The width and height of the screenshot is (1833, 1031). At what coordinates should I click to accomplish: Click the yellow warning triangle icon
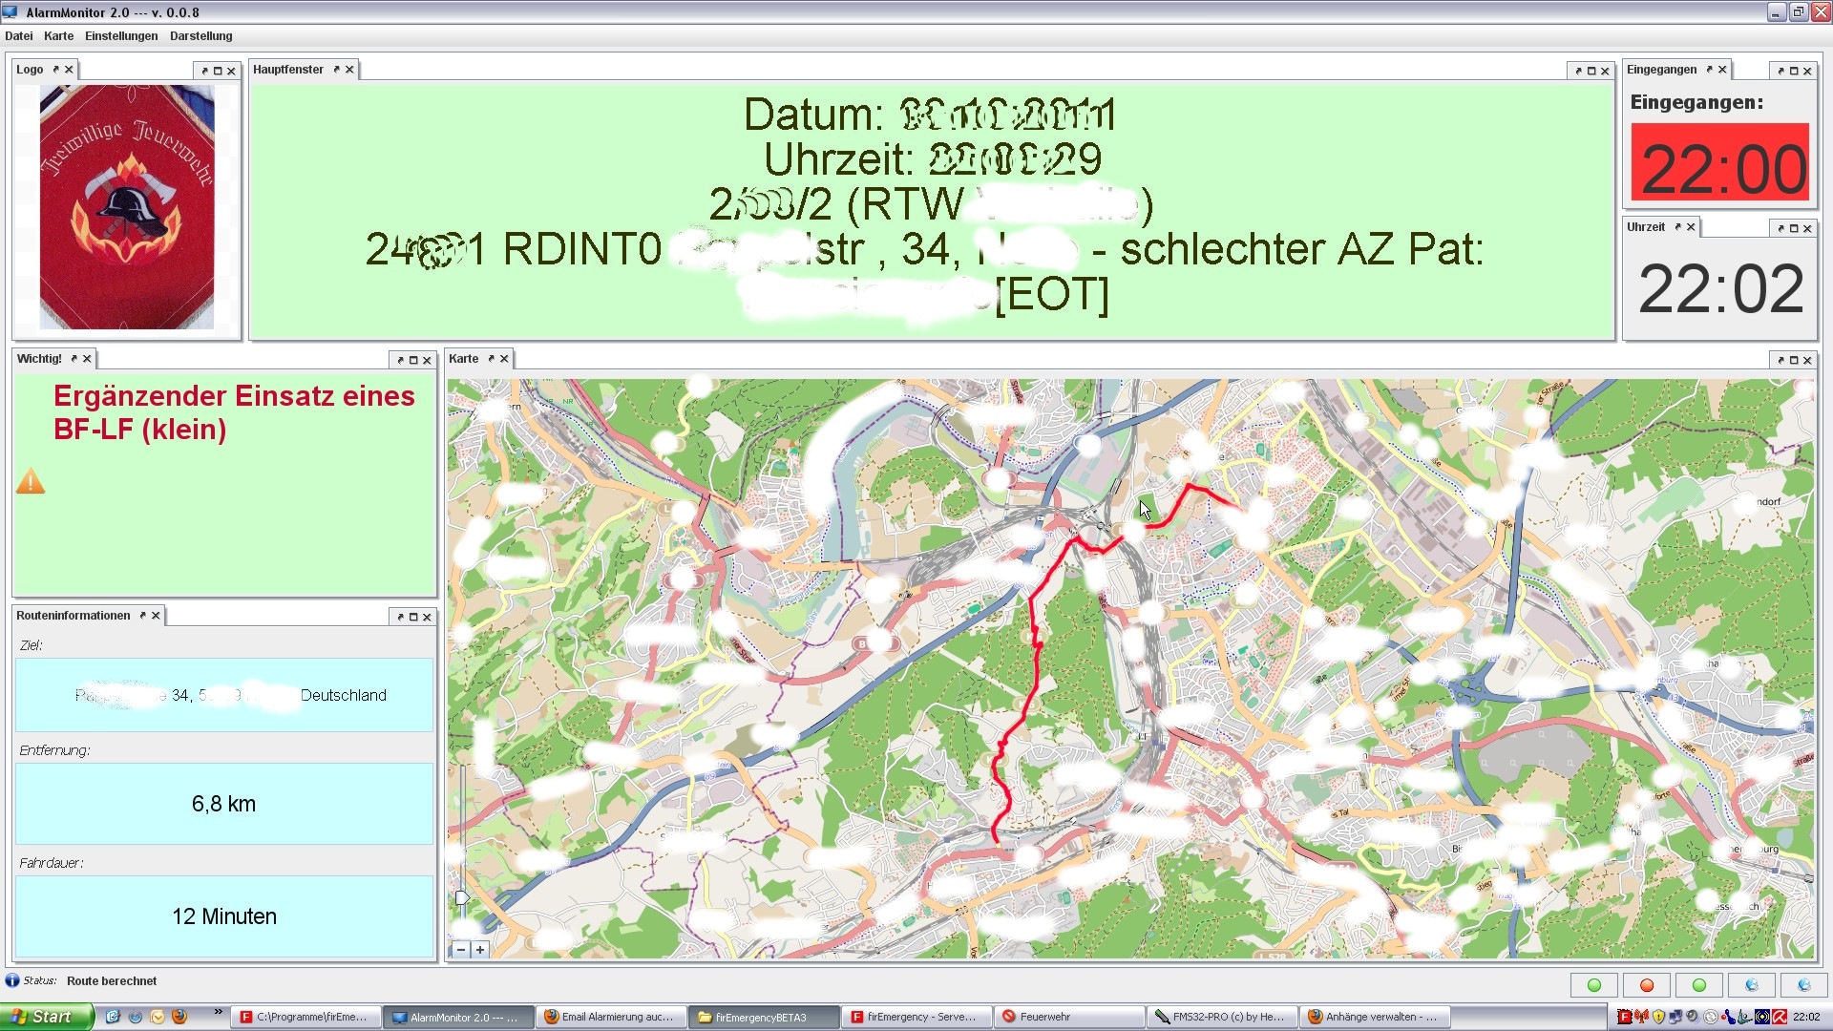coord(31,481)
